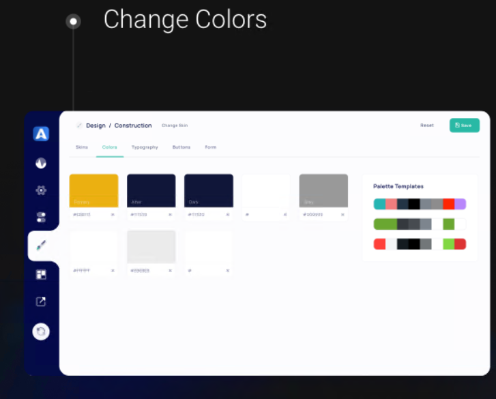The image size is (496, 399).
Task: Open the gear settings icon in sidebar
Action: (41, 190)
